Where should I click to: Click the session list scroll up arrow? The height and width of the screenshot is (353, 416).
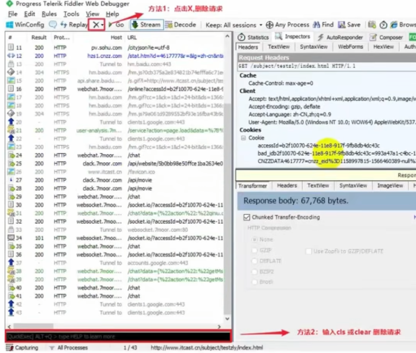pos(227,36)
